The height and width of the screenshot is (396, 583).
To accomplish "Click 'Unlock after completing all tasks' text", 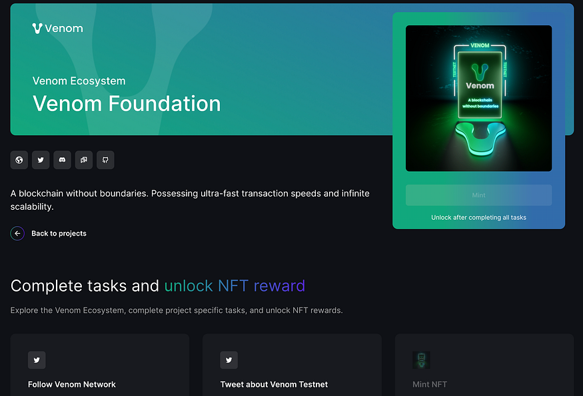I will (478, 218).
